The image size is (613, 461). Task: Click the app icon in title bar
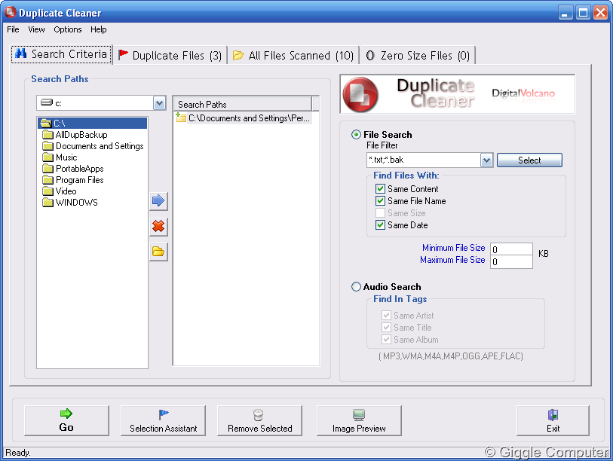point(10,13)
